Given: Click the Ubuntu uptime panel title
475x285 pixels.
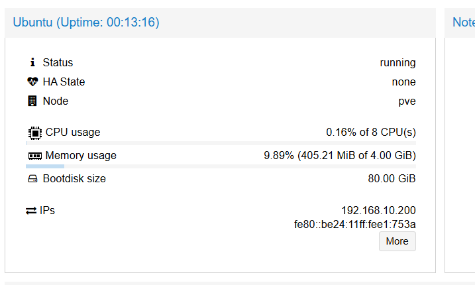Looking at the screenshot, I should tap(86, 23).
